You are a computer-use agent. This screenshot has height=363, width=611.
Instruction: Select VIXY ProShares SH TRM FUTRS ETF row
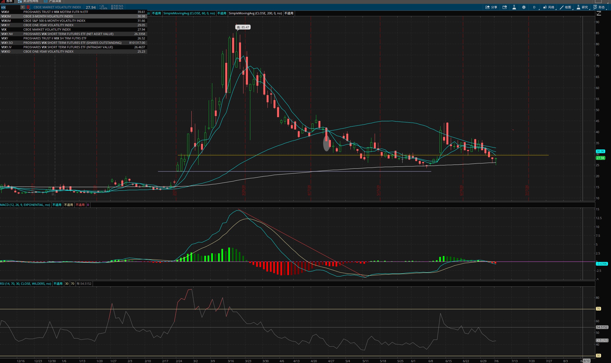[73, 38]
